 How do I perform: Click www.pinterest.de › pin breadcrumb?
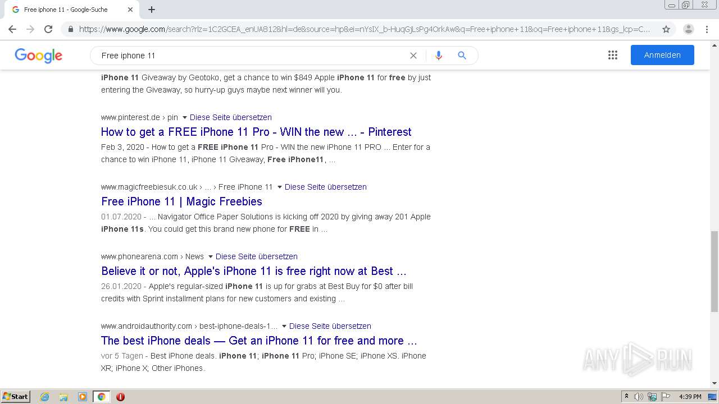(139, 117)
